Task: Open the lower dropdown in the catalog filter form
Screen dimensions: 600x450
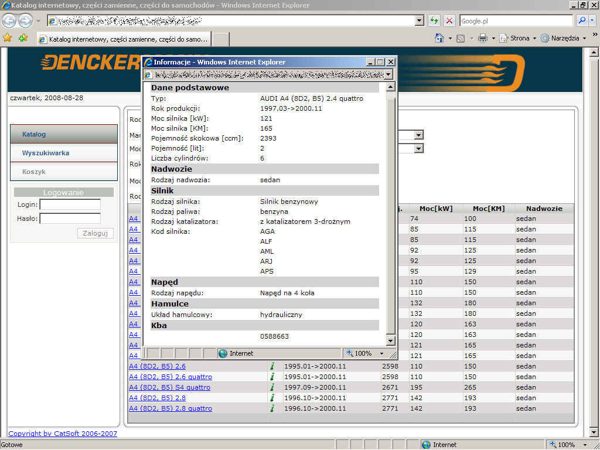Action: click(x=419, y=148)
